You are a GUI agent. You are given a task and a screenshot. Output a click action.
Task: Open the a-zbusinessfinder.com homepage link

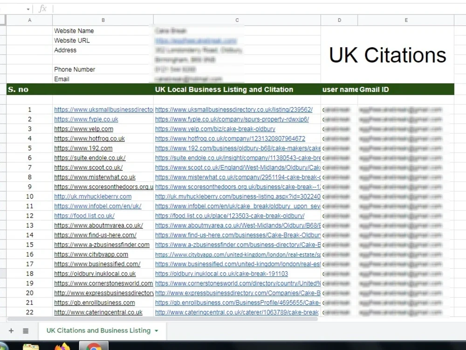[x=102, y=245]
